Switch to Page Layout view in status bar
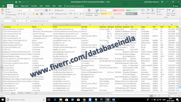Screen dimensions: 181x102 click(155, 96)
